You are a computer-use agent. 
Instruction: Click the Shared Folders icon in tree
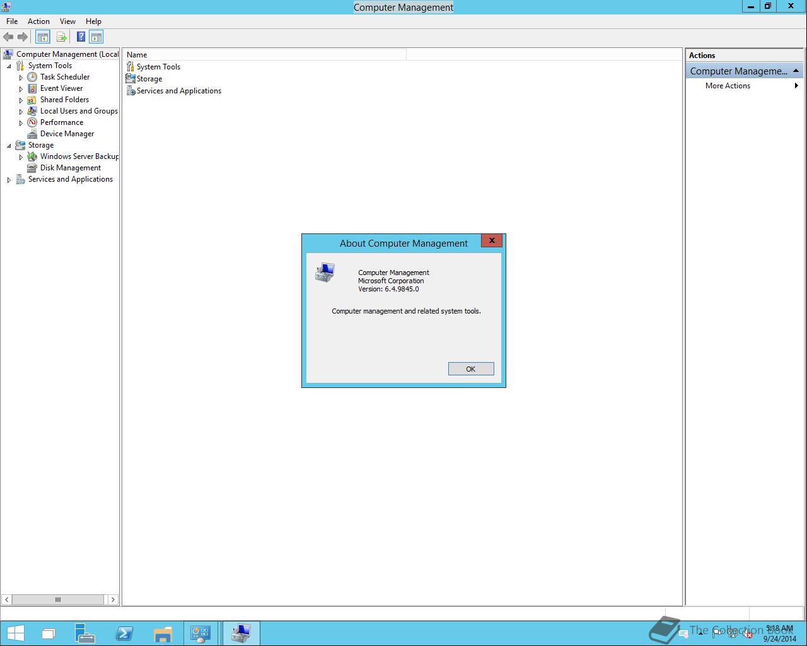(x=32, y=100)
